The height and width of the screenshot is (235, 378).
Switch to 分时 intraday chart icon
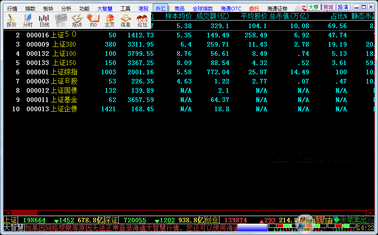[28, 20]
